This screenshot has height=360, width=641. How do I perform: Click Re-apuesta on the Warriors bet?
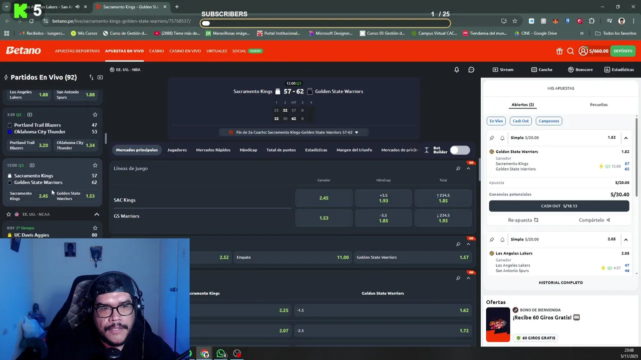(523, 220)
